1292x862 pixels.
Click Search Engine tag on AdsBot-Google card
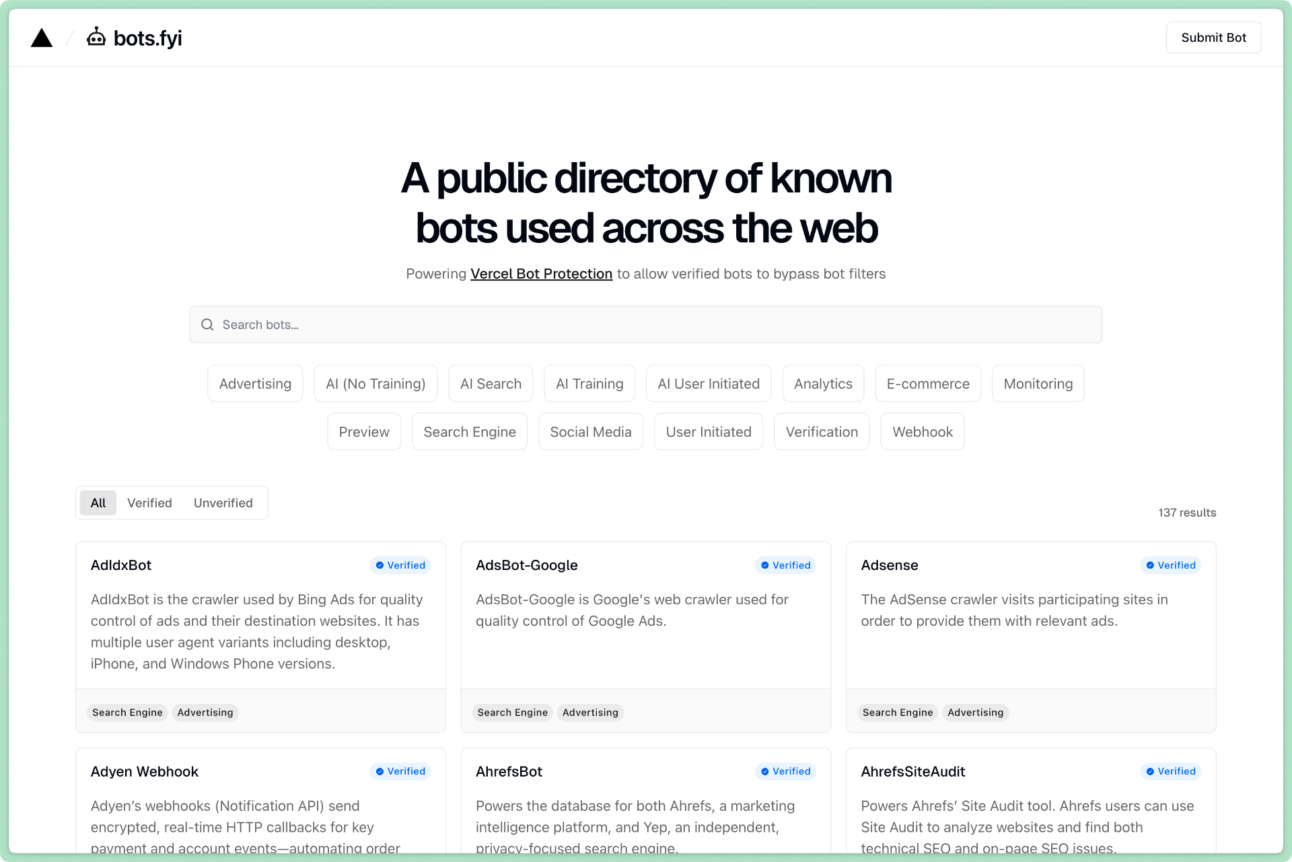point(513,713)
